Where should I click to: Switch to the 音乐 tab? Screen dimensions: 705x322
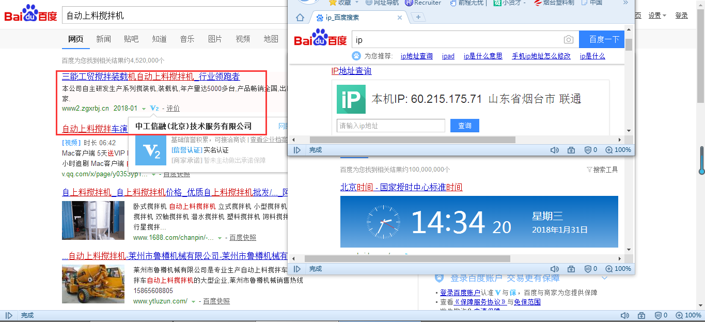pos(187,39)
